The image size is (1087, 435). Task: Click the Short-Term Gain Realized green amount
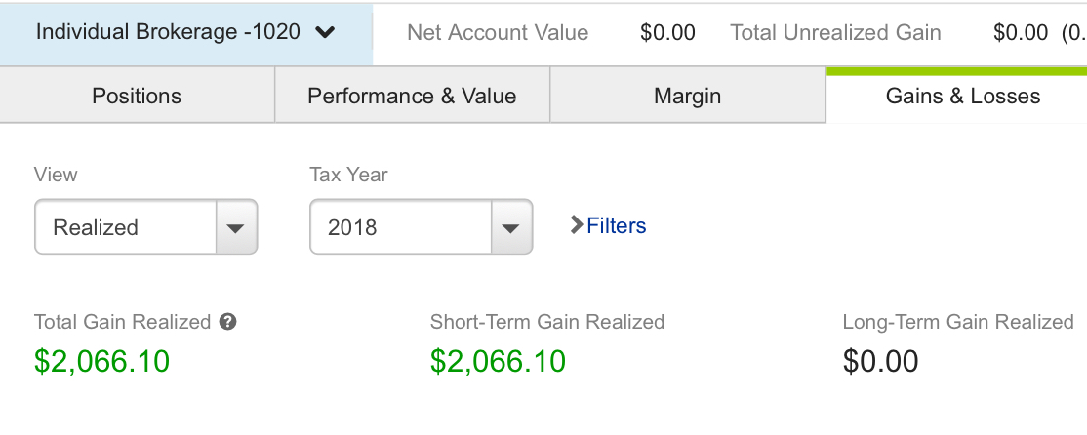pyautogui.click(x=498, y=361)
